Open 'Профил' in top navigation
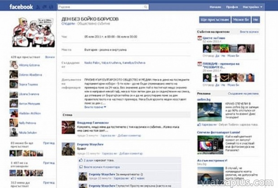The image size is (278, 188). [x=232, y=7]
